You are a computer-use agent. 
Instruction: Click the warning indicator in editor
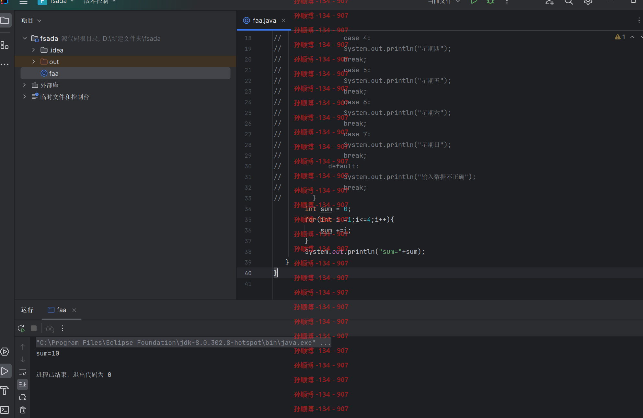[x=620, y=37]
